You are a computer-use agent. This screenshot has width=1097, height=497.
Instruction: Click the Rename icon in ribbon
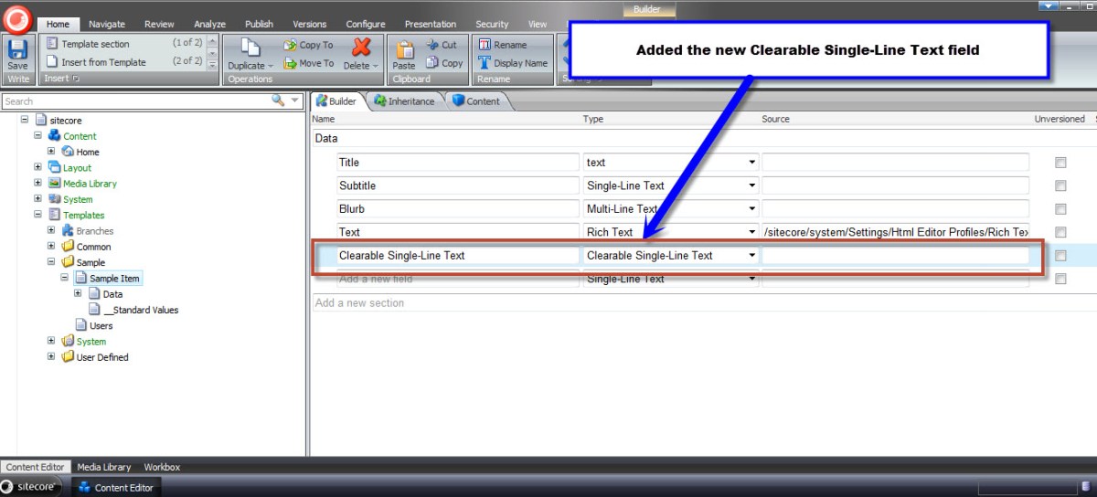coord(485,45)
